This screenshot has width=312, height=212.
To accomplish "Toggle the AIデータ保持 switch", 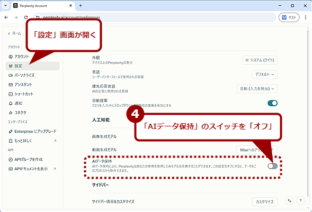I will point(272,166).
